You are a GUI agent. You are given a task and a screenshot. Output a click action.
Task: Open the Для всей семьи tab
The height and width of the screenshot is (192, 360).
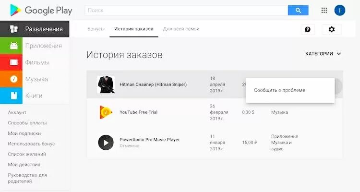tap(181, 29)
